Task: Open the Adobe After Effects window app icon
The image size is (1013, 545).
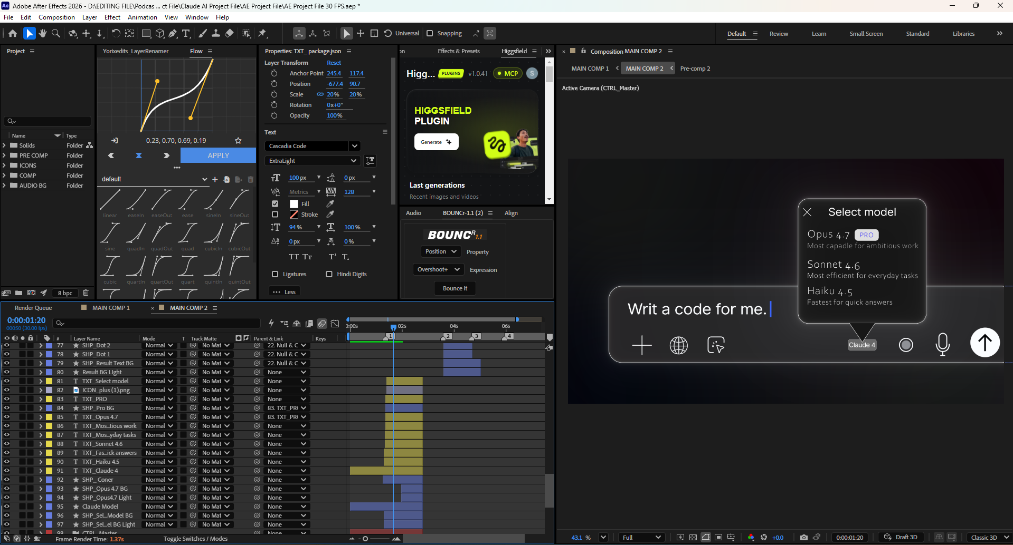Action: 5,6
